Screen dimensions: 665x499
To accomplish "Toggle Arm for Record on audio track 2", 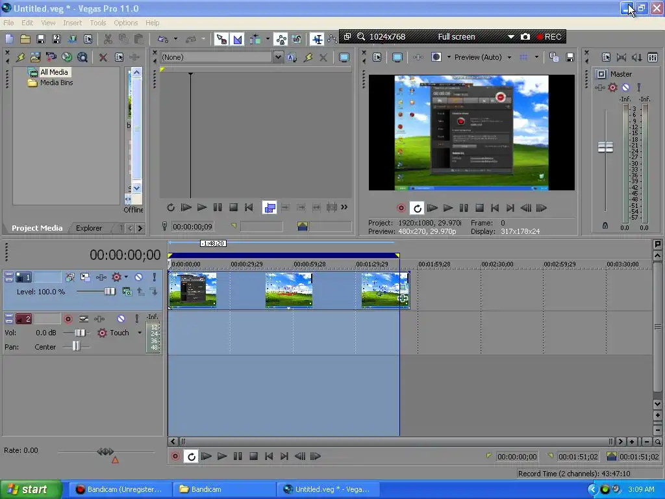I will point(68,318).
